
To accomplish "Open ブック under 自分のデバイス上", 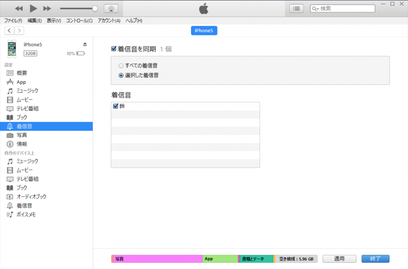I will 46,188.
